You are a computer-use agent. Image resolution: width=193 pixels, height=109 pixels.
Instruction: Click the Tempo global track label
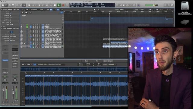[24, 15]
